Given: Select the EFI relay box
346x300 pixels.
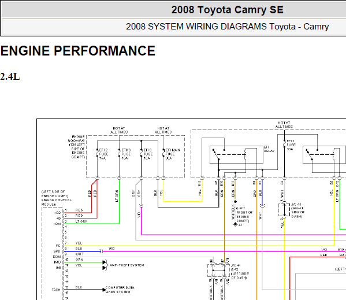Looking at the screenshot, I should [236, 154].
